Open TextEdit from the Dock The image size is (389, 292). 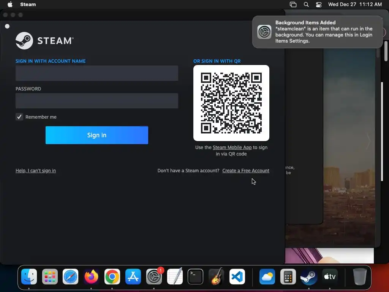175,277
